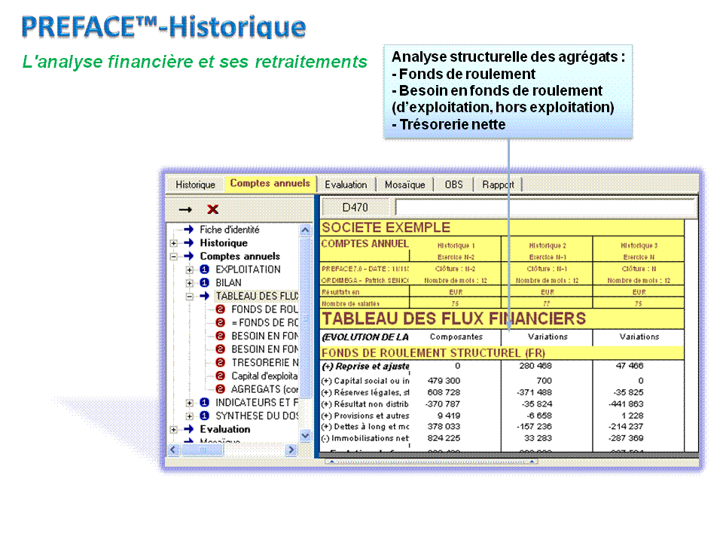Expand the Historique tree node
Viewport: 723px width, 542px height.
point(173,243)
